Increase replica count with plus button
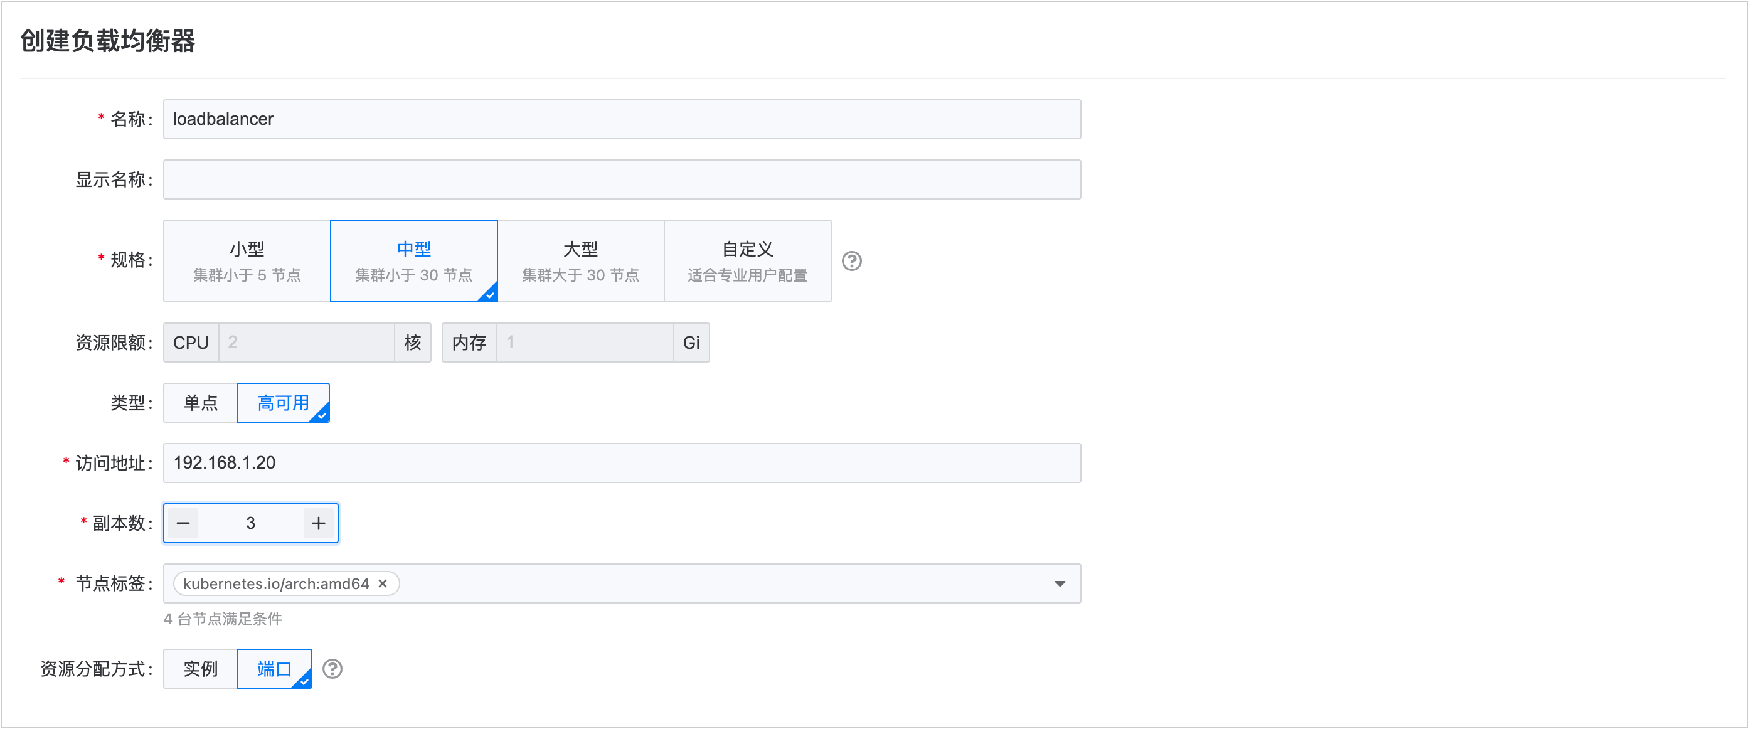Viewport: 1749px width, 729px height. [x=319, y=523]
